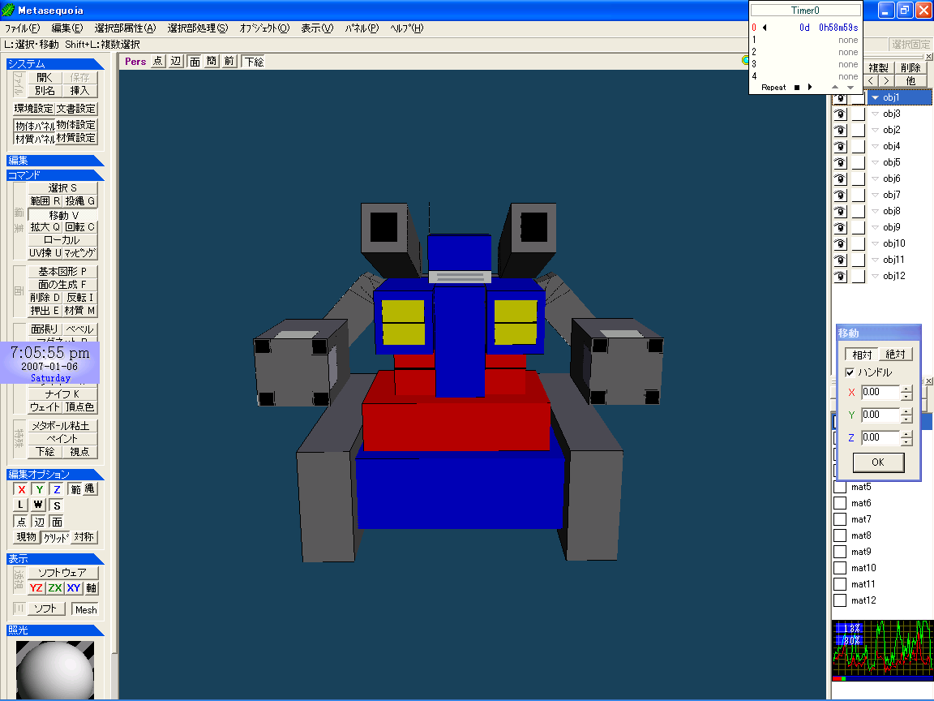
Task: Click the 開く open file button
Action: 45,78
